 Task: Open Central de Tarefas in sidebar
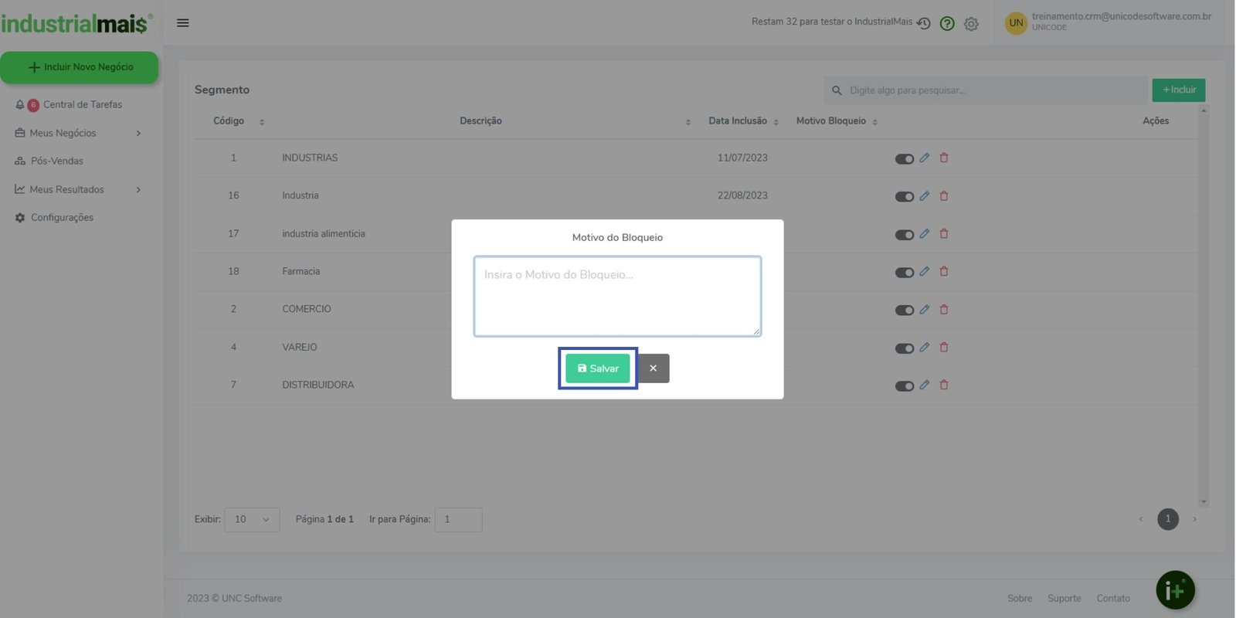click(82, 104)
